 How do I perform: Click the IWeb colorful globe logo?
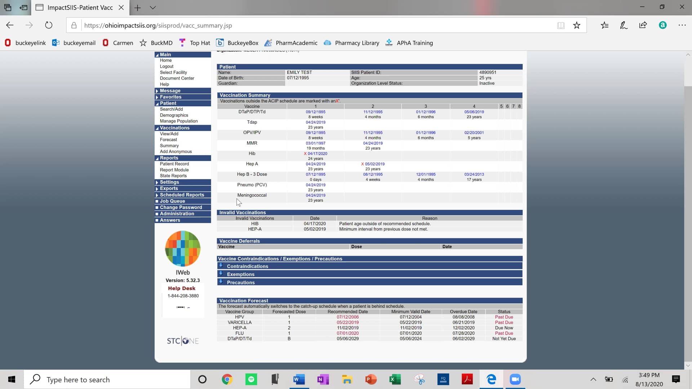click(x=183, y=249)
